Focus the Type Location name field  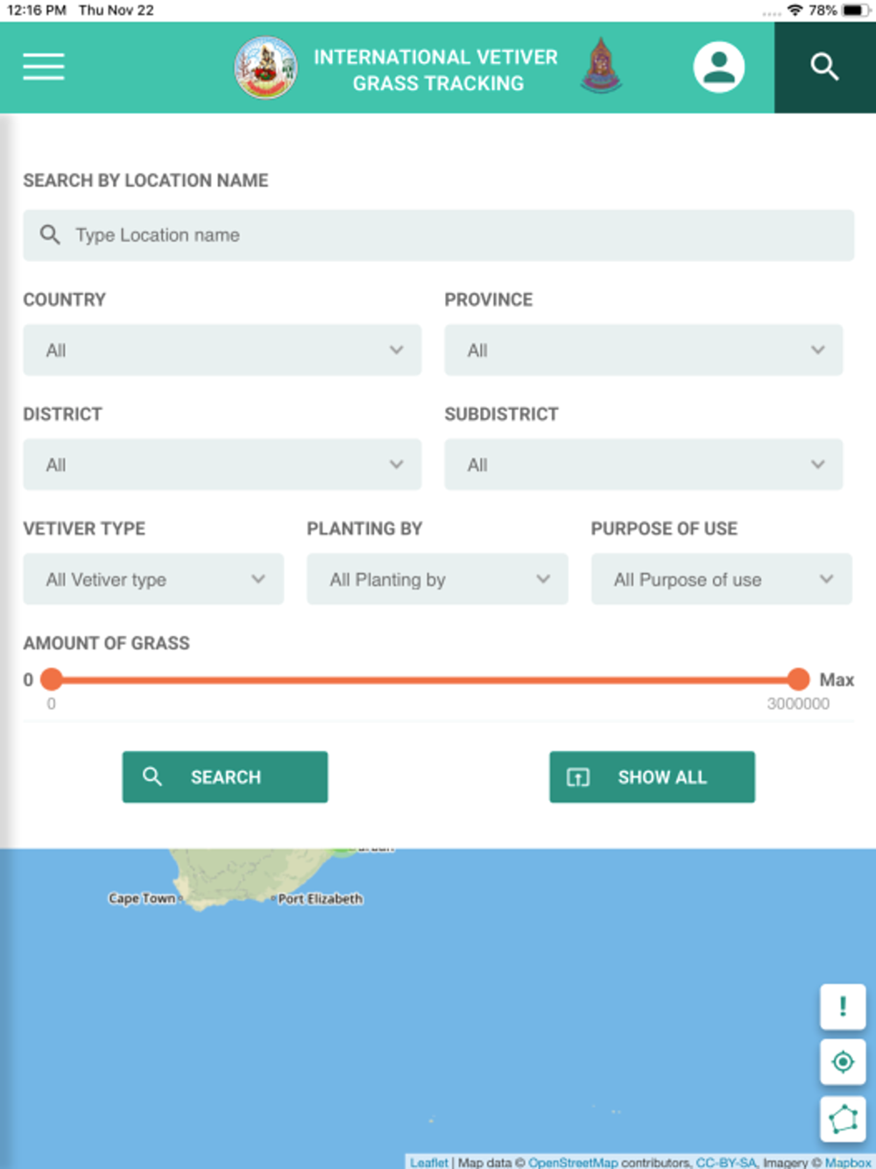[439, 235]
